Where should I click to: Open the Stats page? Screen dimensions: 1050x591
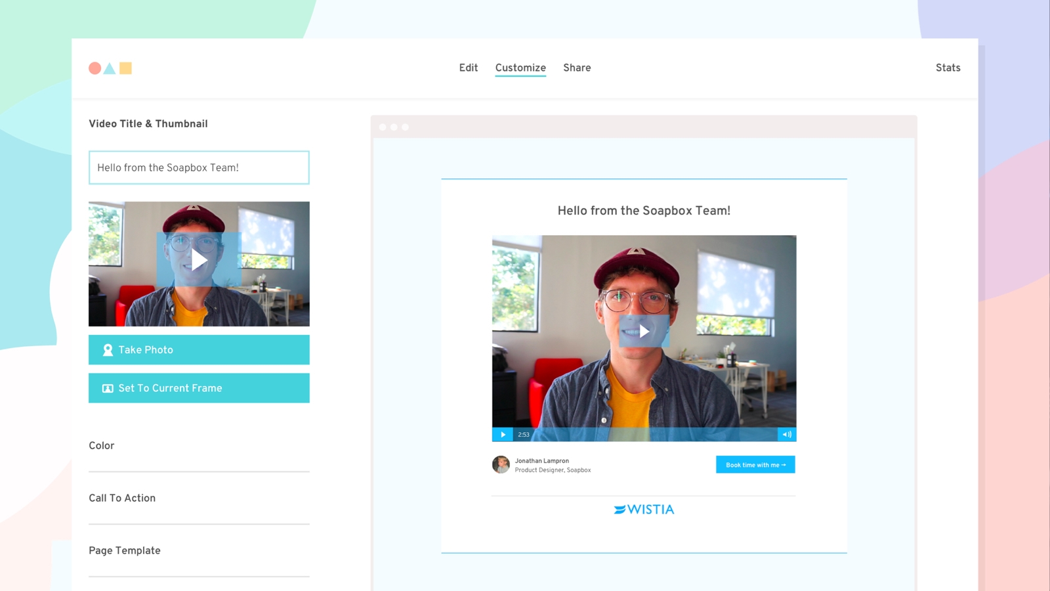click(x=948, y=68)
